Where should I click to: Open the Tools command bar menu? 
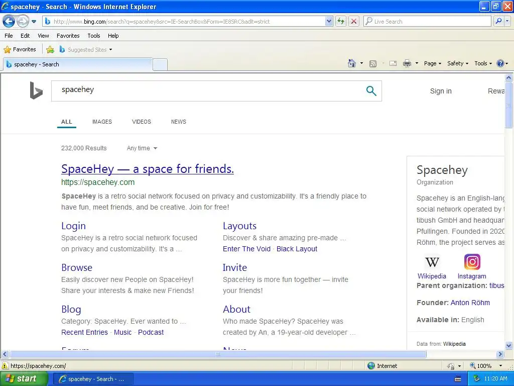coord(483,63)
